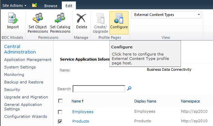Open System Settings
The image size is (213, 126).
[20, 67]
